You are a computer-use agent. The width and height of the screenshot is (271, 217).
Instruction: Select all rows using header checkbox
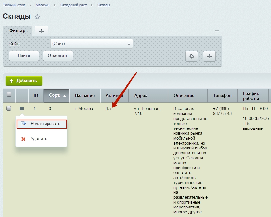(x=9, y=94)
